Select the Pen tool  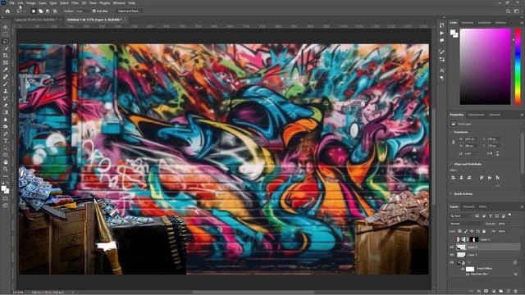6,134
